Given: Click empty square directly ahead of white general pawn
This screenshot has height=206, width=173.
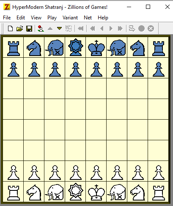Looking at the screenshot, I should click(x=75, y=150).
